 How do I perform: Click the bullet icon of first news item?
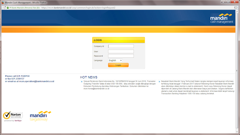(x=82, y=82)
